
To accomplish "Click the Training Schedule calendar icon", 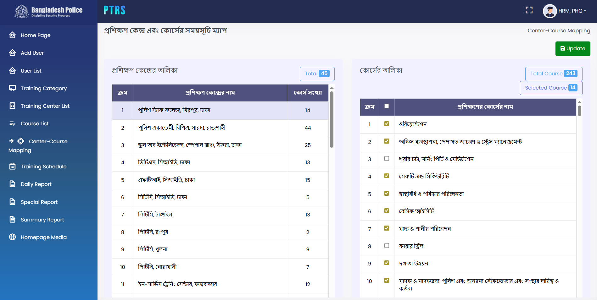I will tap(13, 166).
